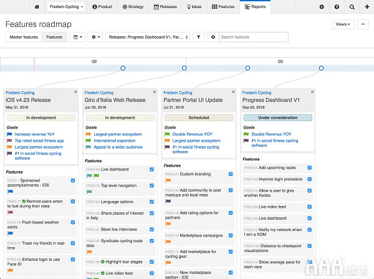This screenshot has width=374, height=279.
Task: Select the Progress Dashboard V1 timeline marker
Action: (x=321, y=68)
